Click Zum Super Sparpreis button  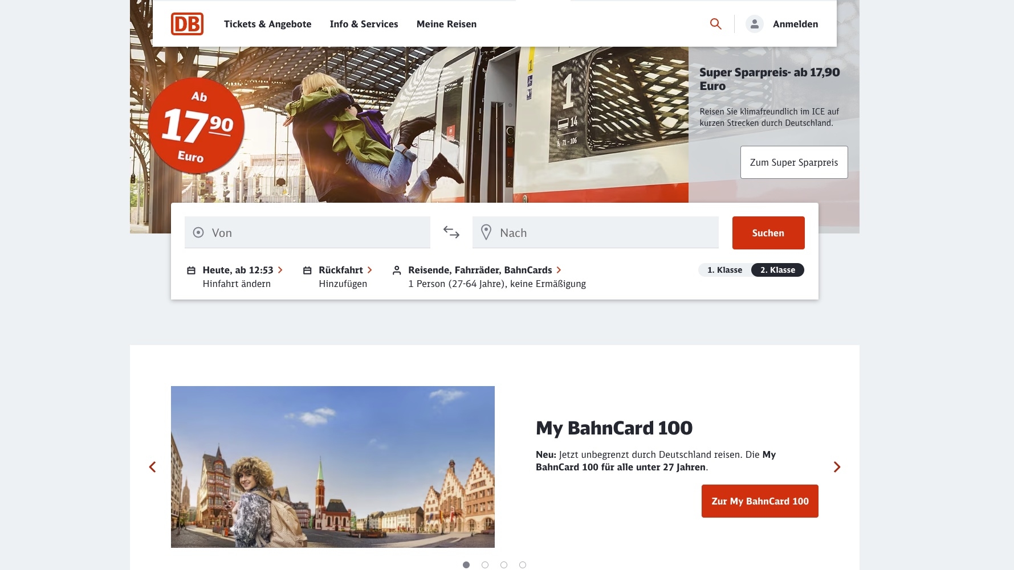coord(794,162)
